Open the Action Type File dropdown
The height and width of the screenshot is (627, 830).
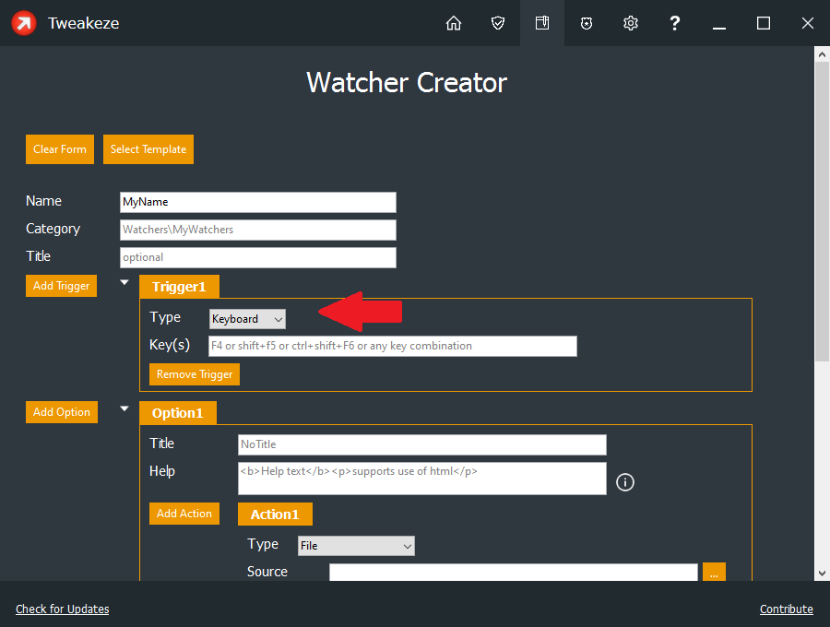click(x=356, y=546)
